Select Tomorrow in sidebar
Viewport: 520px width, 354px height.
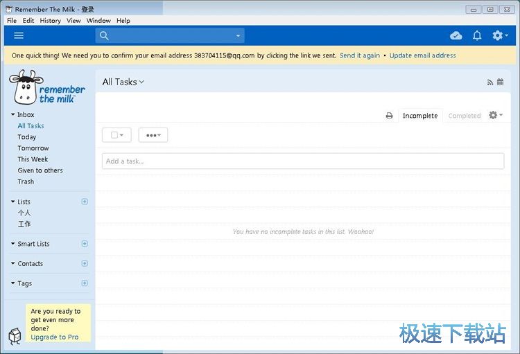pos(33,148)
